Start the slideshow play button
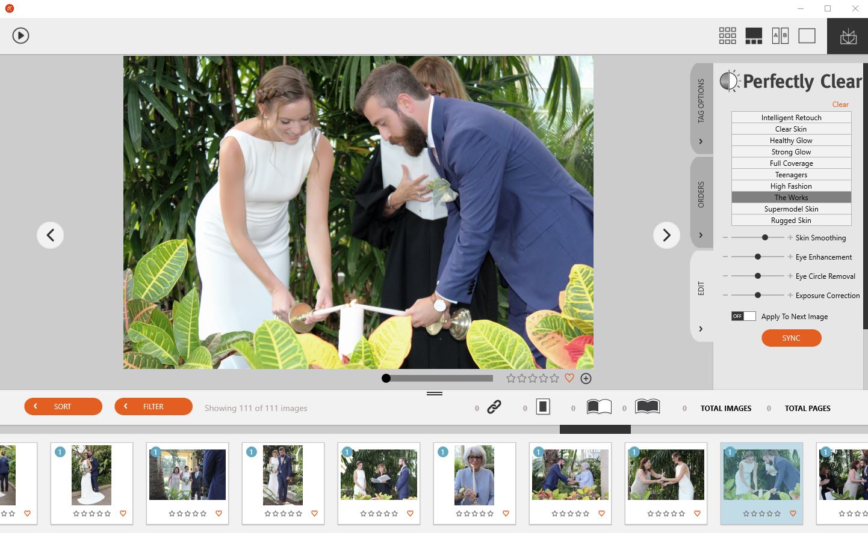This screenshot has height=533, width=868. (20, 35)
